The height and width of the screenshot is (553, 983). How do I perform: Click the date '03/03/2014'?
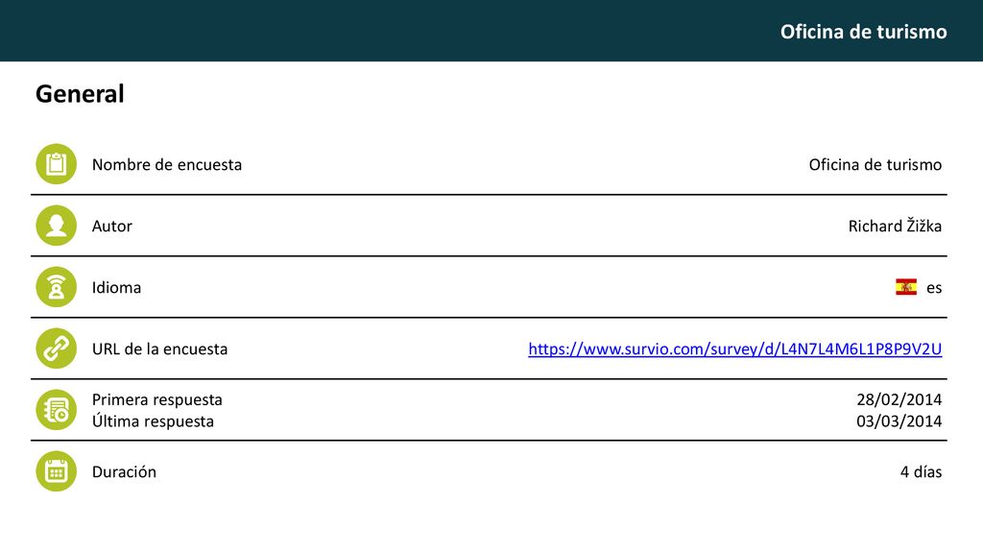tap(899, 421)
